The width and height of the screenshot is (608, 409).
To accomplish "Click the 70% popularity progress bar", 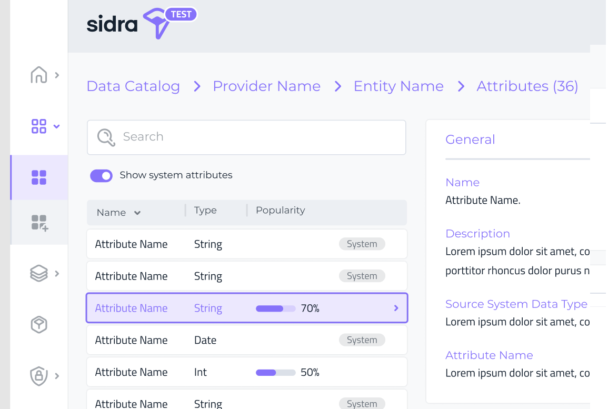I will [275, 308].
